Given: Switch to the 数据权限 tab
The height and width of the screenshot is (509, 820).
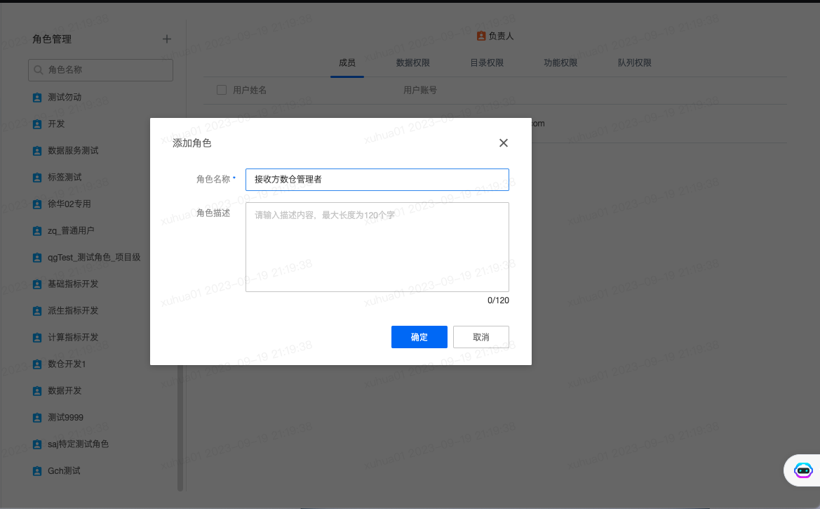Looking at the screenshot, I should (413, 63).
